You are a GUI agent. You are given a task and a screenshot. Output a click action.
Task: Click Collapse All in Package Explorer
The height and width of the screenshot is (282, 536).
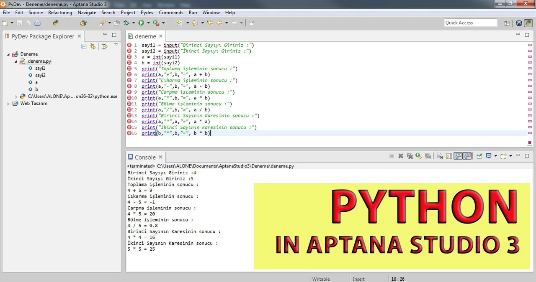tap(84, 46)
